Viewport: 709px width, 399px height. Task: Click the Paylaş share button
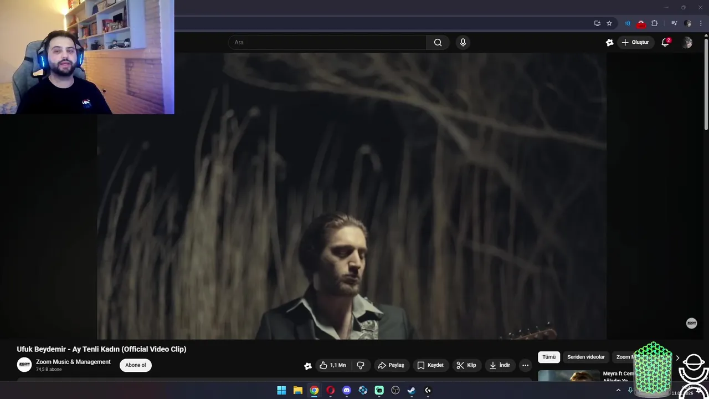pyautogui.click(x=391, y=365)
